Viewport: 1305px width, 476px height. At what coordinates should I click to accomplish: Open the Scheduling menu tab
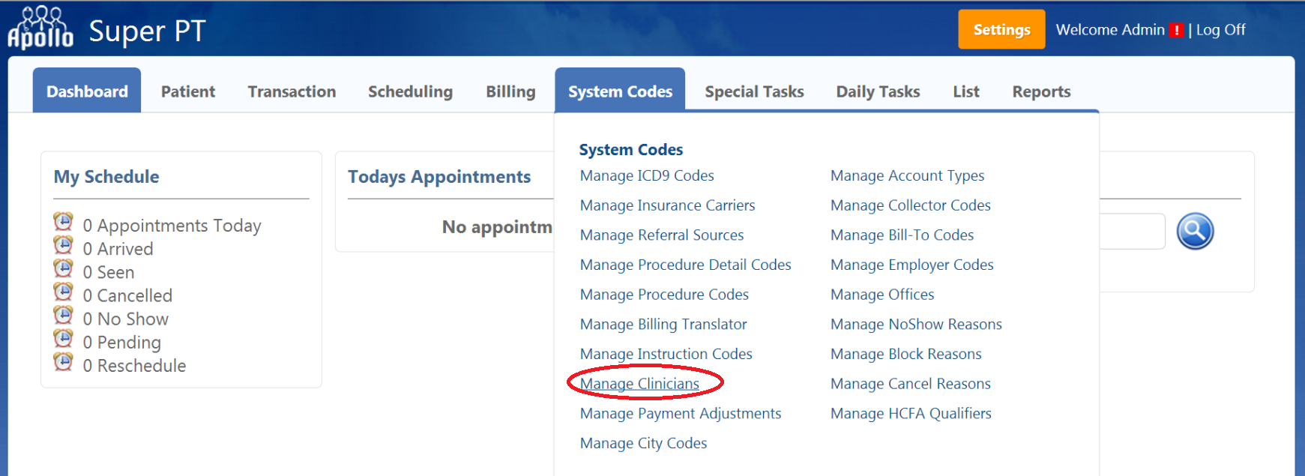point(410,91)
